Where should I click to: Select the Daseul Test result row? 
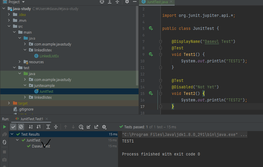pyautogui.click(x=64, y=146)
